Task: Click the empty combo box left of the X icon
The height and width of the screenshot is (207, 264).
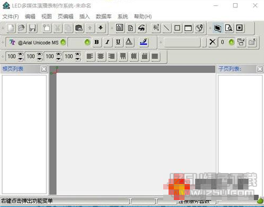Action: (182, 42)
